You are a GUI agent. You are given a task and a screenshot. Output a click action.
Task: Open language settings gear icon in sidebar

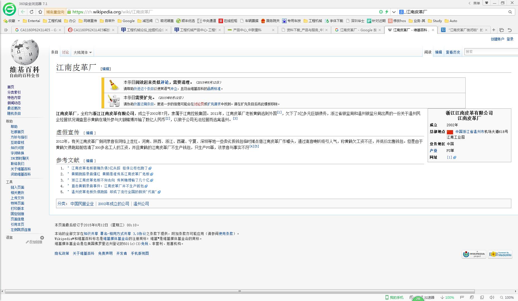(x=42, y=238)
